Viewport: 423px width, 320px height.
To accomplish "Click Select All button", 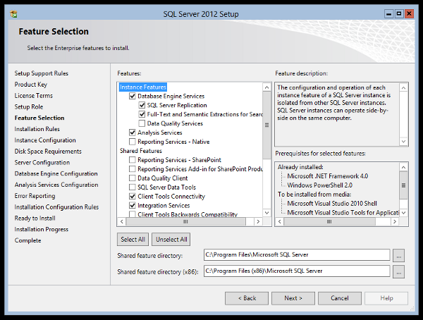I will 133,240.
